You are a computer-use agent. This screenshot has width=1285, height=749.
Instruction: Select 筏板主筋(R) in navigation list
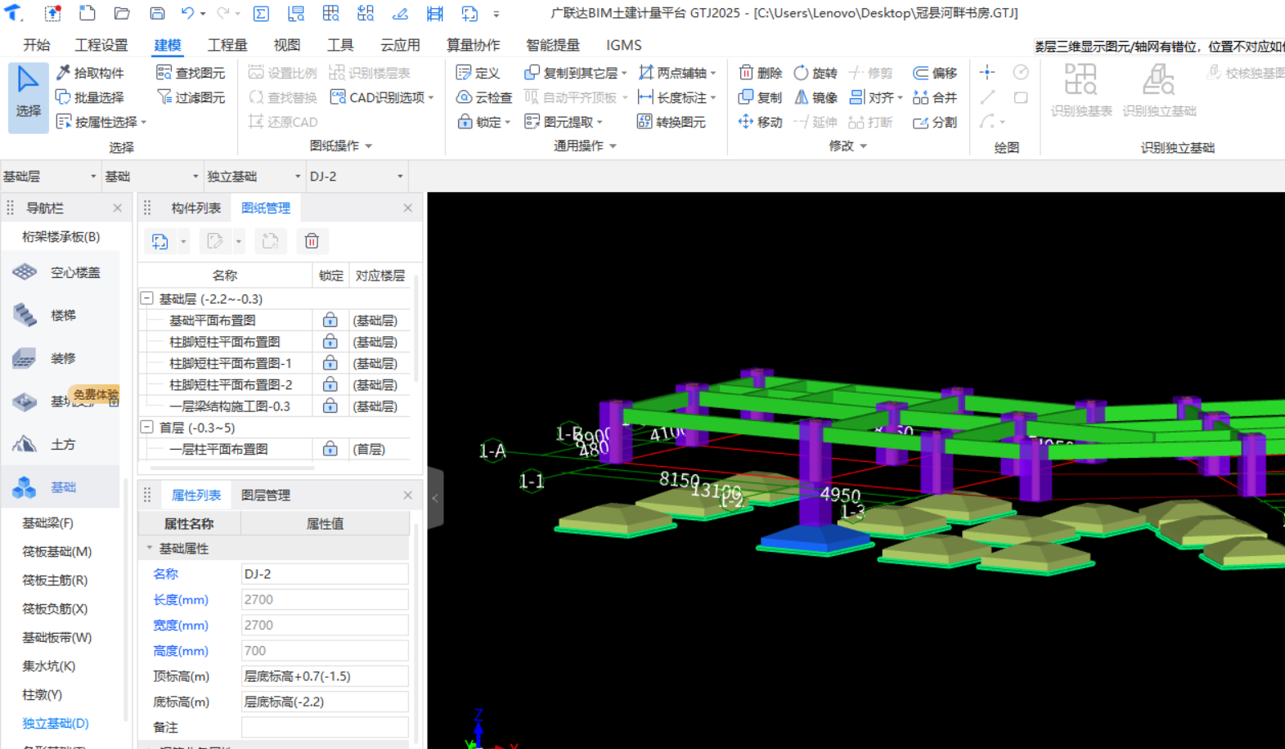coord(55,580)
